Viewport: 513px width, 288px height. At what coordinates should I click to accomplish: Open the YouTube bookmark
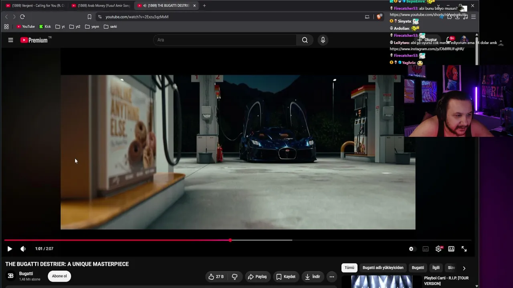(26, 27)
